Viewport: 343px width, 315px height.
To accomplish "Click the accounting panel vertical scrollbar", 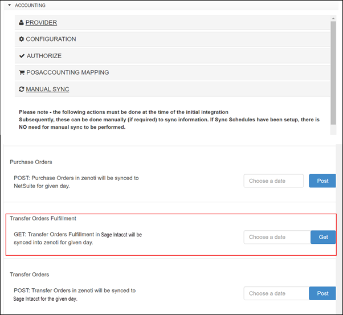I will pyautogui.click(x=333, y=73).
